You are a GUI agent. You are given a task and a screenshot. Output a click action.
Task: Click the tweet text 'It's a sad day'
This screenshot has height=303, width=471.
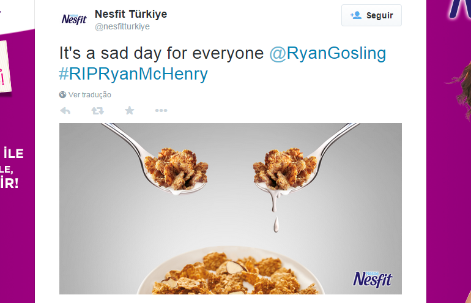tap(110, 53)
